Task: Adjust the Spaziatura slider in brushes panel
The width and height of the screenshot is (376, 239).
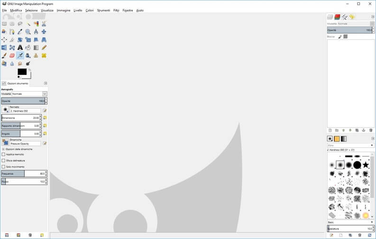Action: [351, 229]
